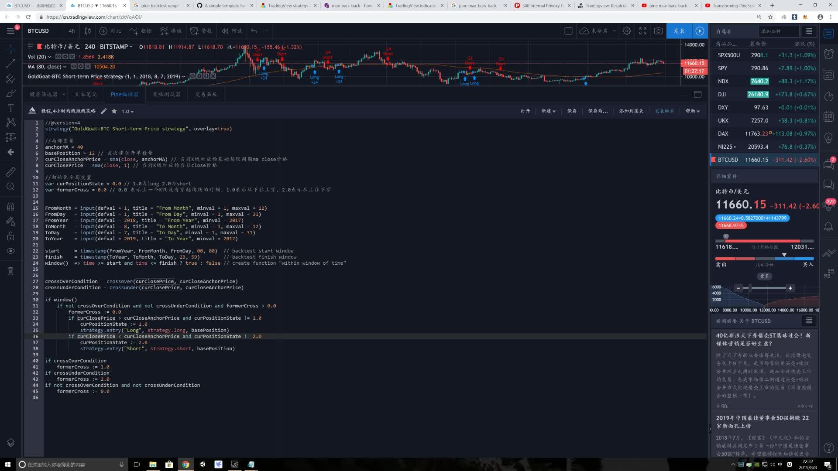Screen dimensions: 838x471
Task: Toggle the fullscreen chart mode
Action: 642,31
